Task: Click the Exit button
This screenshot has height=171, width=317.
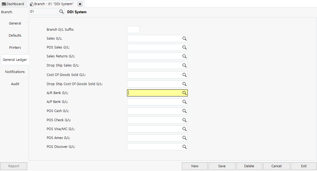Action: pyautogui.click(x=304, y=166)
